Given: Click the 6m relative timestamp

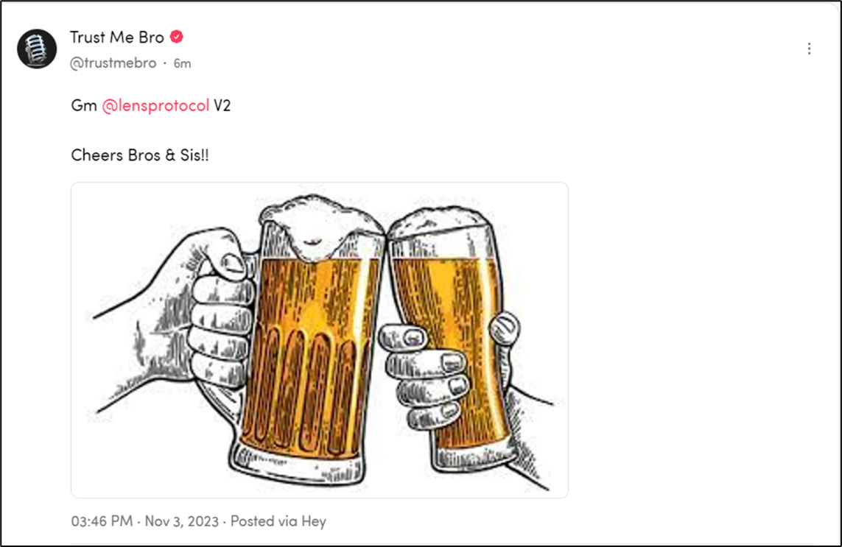Looking at the screenshot, I should coord(182,63).
